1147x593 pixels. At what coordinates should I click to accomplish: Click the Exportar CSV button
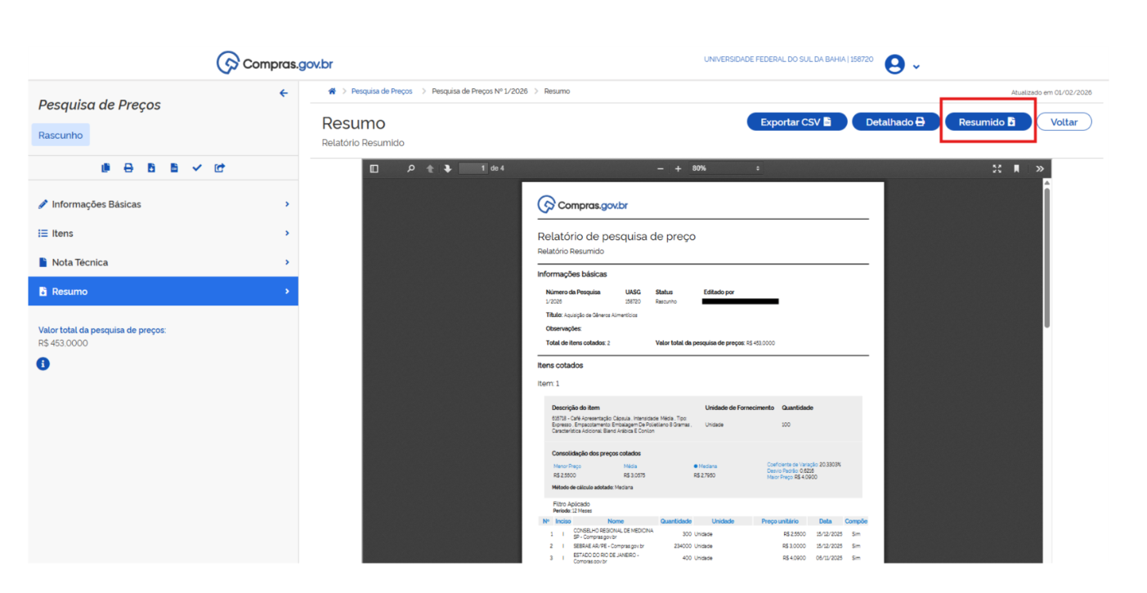click(x=796, y=122)
